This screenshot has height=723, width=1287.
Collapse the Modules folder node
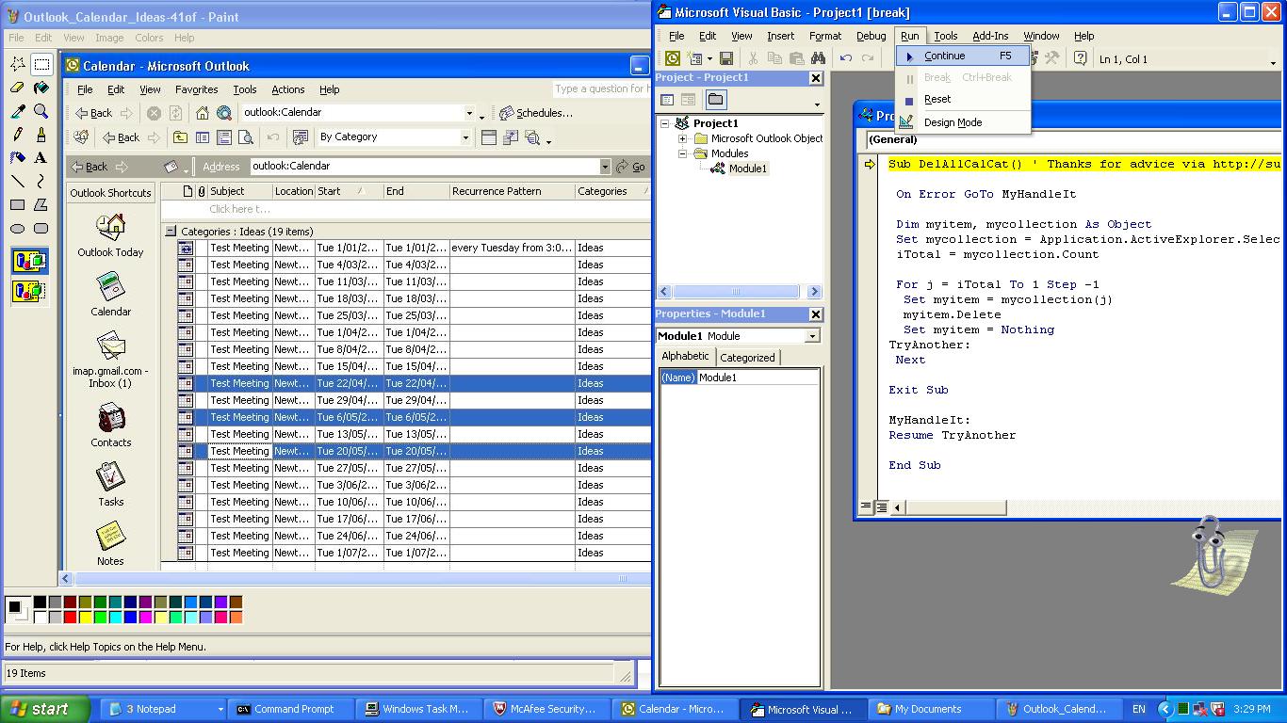coord(683,153)
